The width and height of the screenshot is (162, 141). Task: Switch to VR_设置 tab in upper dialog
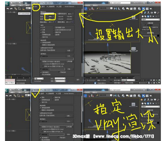[59, 6]
